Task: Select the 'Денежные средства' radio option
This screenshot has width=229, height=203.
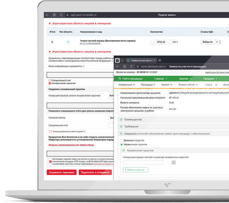Action: coord(122,140)
